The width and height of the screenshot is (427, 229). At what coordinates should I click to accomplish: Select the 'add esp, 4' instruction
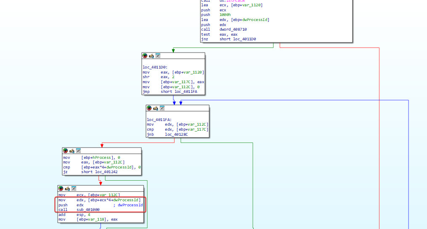[x=74, y=215]
